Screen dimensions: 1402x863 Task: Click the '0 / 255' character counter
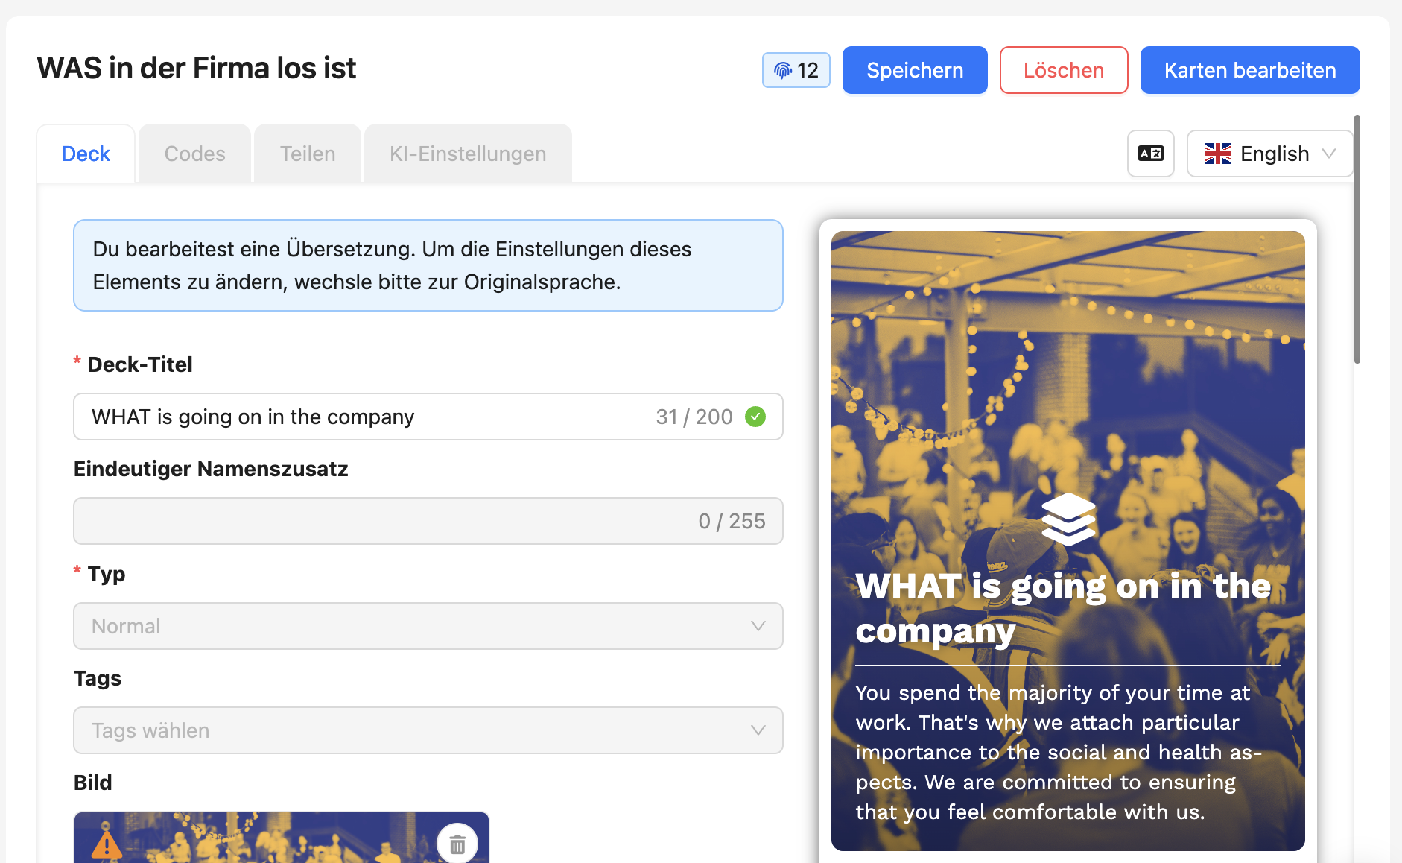[x=732, y=521]
